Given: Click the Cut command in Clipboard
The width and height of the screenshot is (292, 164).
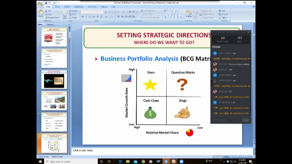Looking at the screenshot, I should (x=50, y=11).
